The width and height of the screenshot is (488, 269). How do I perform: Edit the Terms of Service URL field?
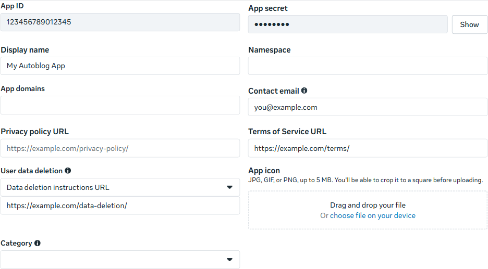(x=368, y=148)
